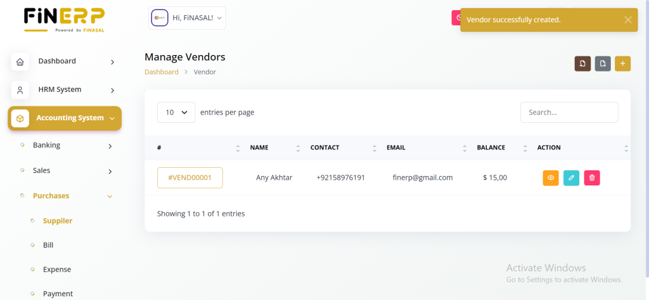The width and height of the screenshot is (649, 300).
Task: Click the gray file export icon
Action: click(x=603, y=63)
